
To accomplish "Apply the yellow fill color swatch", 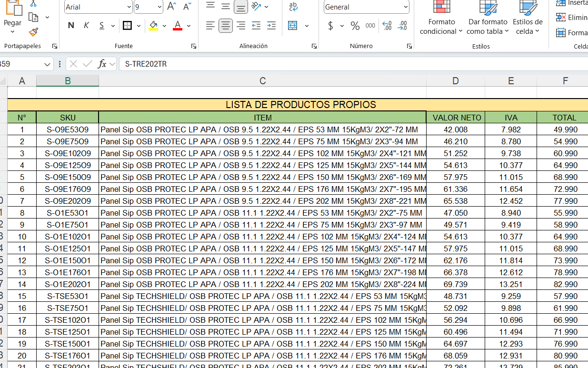I will point(153,26).
